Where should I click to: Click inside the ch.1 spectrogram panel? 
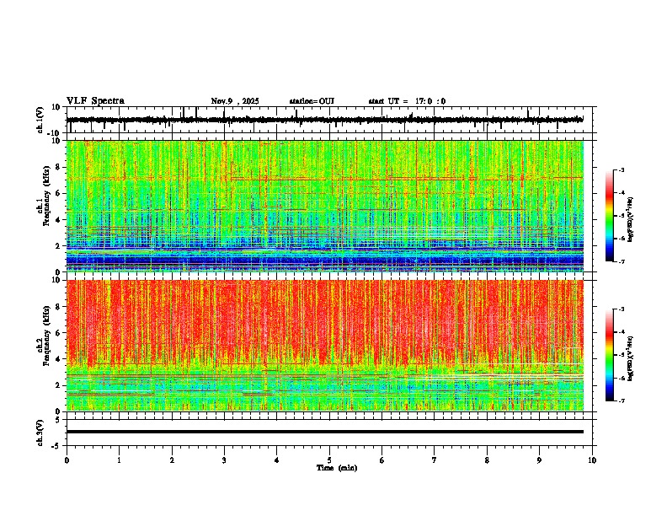pyautogui.click(x=324, y=206)
